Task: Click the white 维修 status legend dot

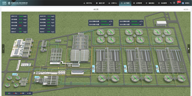Action: [x=28, y=93]
